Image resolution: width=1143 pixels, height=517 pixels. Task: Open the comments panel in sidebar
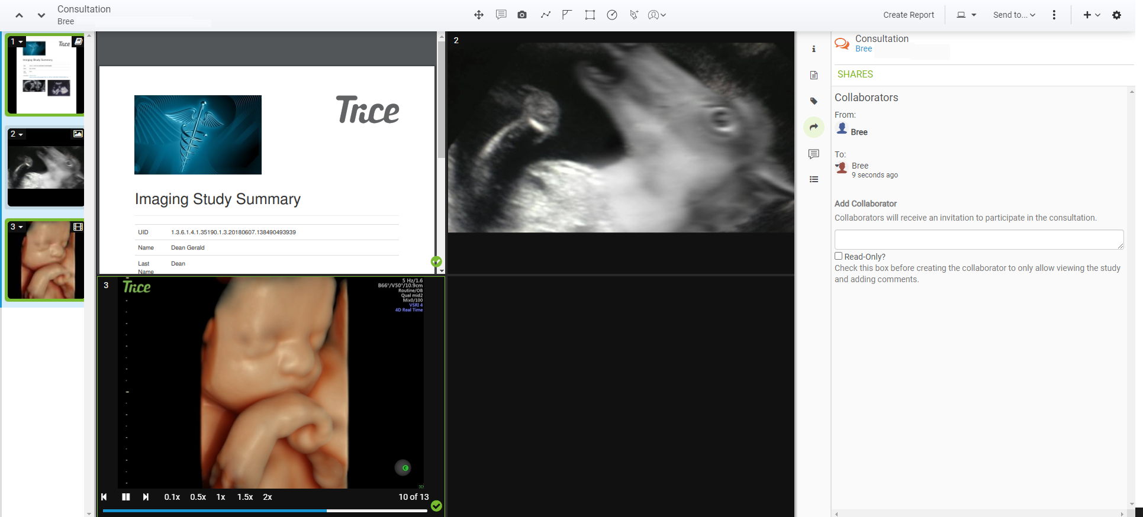click(x=814, y=154)
